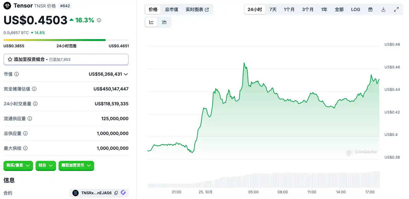Expand the 市值 value chevron
This screenshot has width=409, height=199.
point(126,74)
